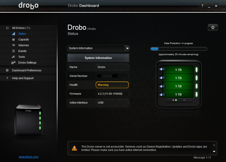Click the Drobo Settings gears icon

13,63
